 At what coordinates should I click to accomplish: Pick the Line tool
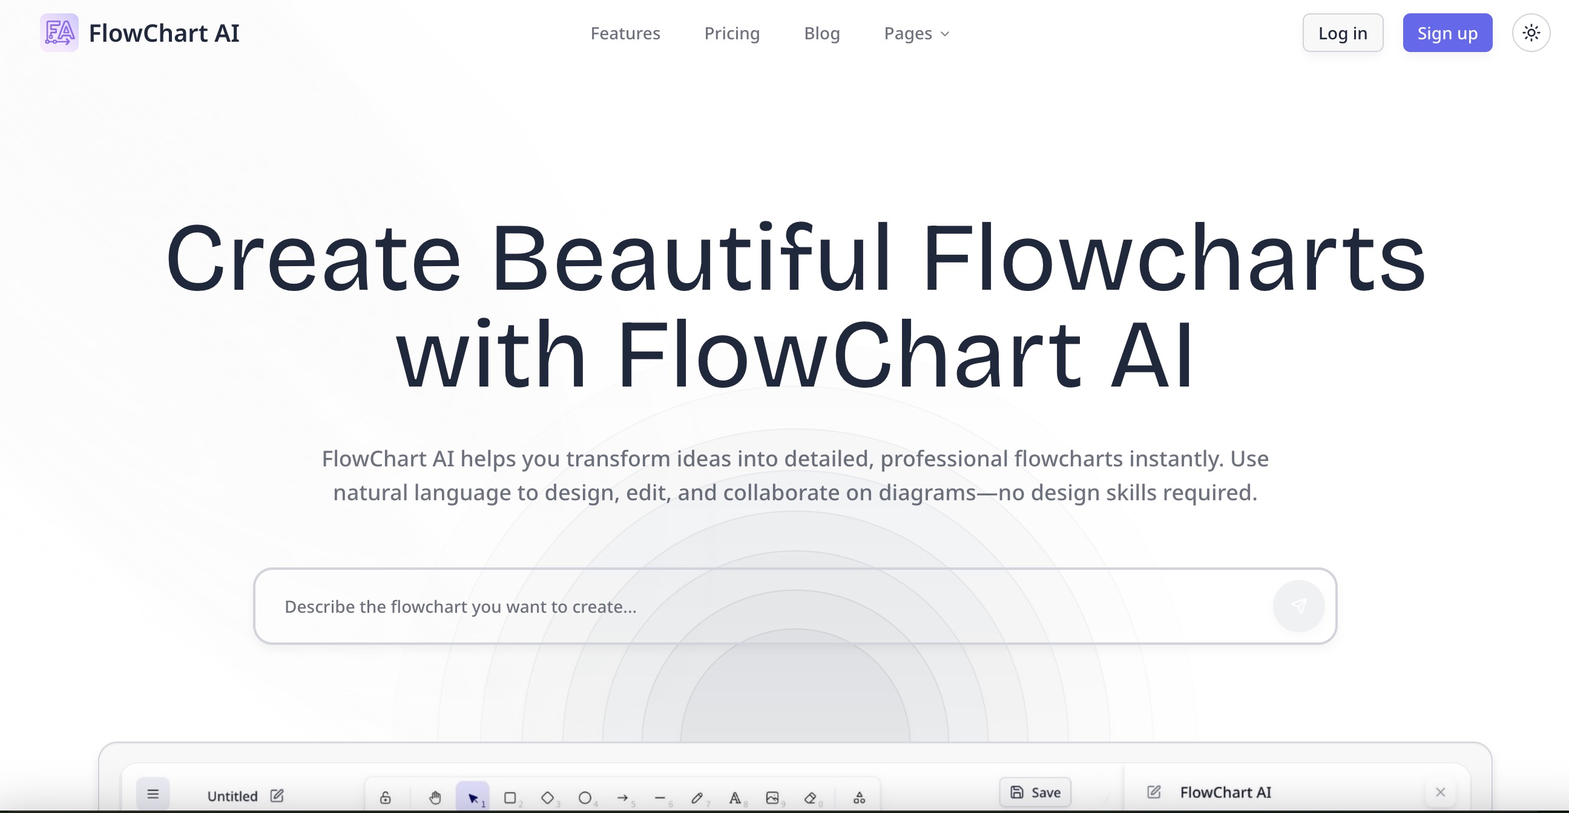pos(660,797)
